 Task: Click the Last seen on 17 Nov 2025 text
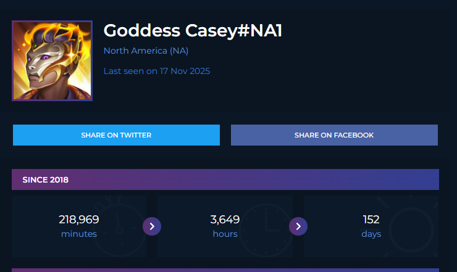(157, 71)
